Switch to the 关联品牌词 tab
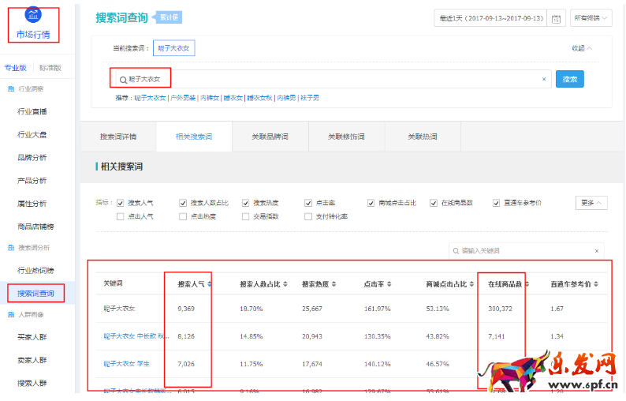 pyautogui.click(x=270, y=137)
